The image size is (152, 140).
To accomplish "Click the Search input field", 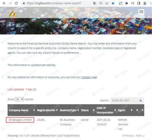I will (125, 100).
